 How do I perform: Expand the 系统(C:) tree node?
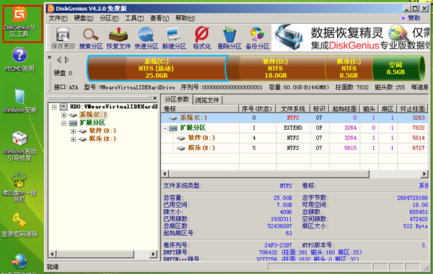click(64, 115)
